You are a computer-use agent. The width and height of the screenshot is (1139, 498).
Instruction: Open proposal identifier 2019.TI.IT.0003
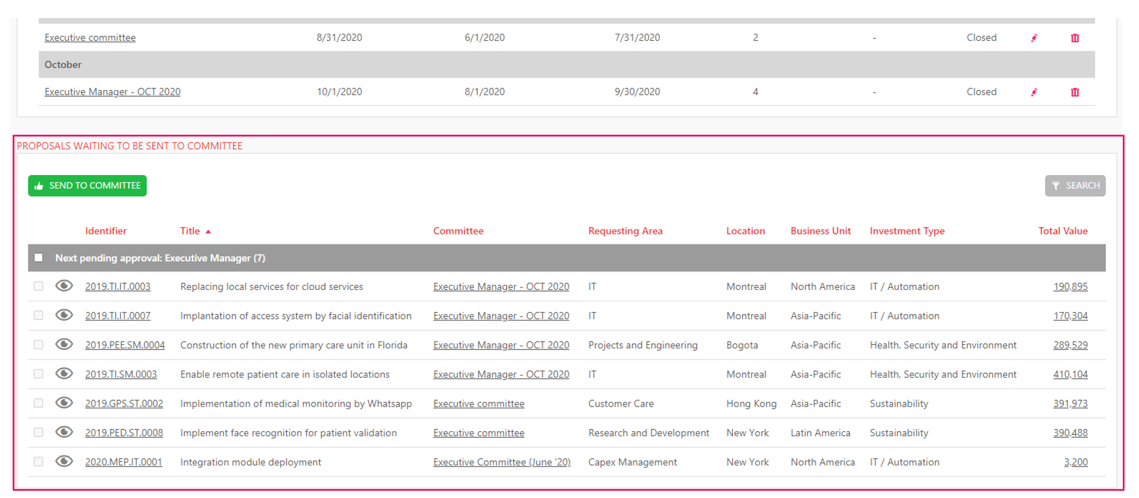click(x=118, y=287)
